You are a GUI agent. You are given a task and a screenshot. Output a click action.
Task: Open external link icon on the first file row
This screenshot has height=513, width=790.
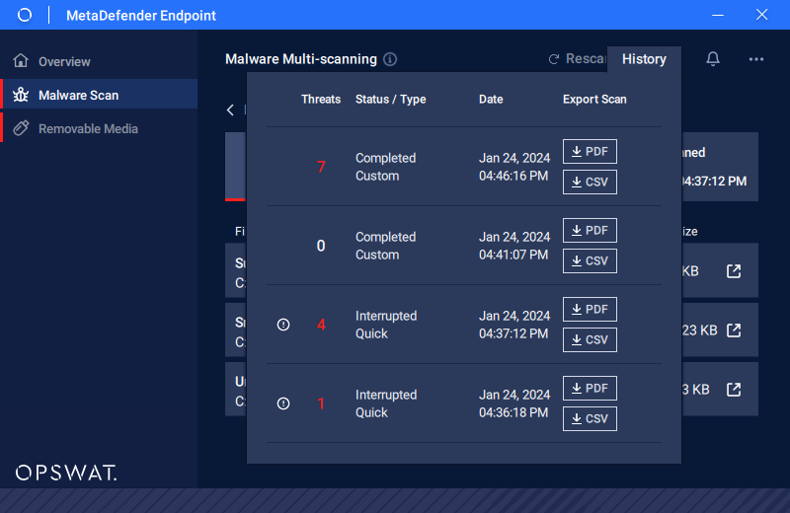(x=734, y=271)
